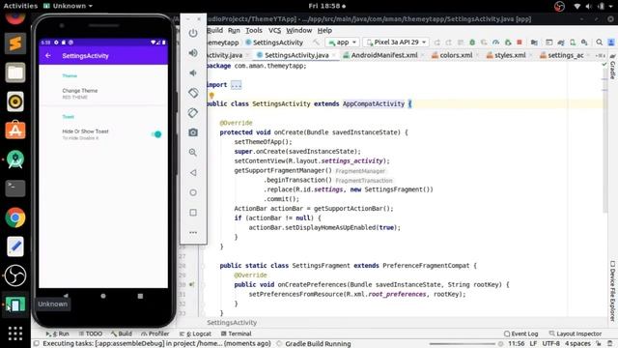Click Activities in the top bar
This screenshot has width=618, height=348.
click(x=20, y=6)
